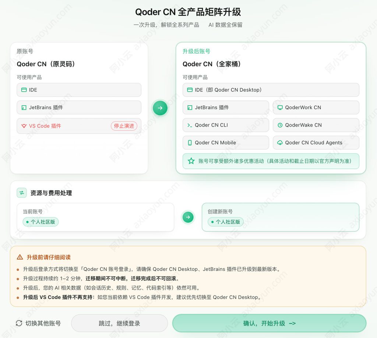This screenshot has width=377, height=338.
Task: Select the QoderWake CN product label
Action: (x=303, y=125)
